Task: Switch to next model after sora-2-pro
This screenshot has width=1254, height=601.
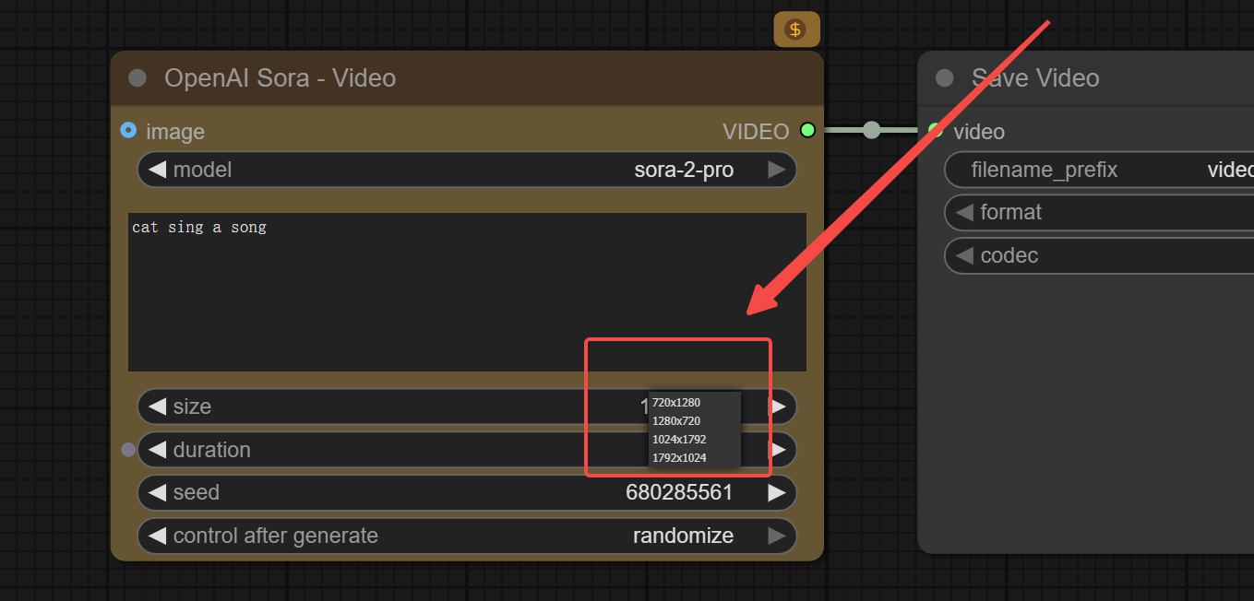Action: pos(777,170)
